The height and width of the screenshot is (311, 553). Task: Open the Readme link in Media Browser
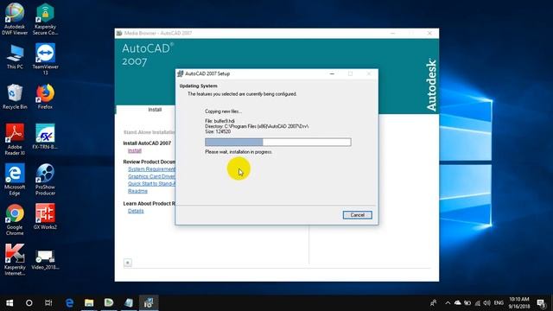[x=137, y=191]
